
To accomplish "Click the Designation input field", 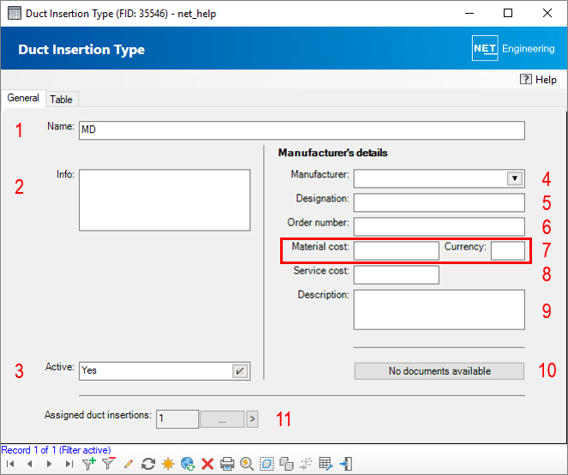I will point(439,202).
